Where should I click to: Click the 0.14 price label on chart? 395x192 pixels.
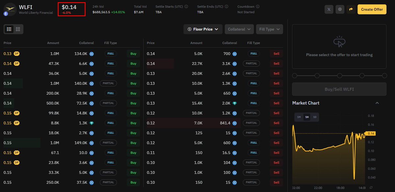pyautogui.click(x=371, y=133)
